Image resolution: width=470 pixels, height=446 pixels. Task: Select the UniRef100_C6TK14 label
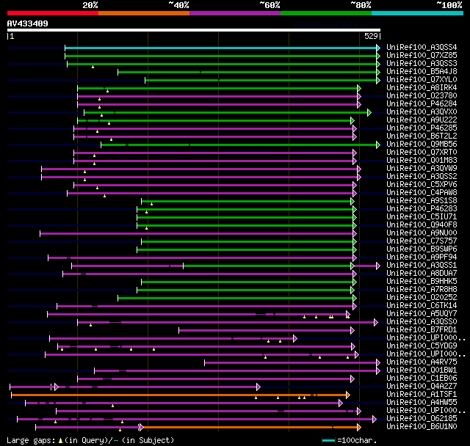point(422,306)
